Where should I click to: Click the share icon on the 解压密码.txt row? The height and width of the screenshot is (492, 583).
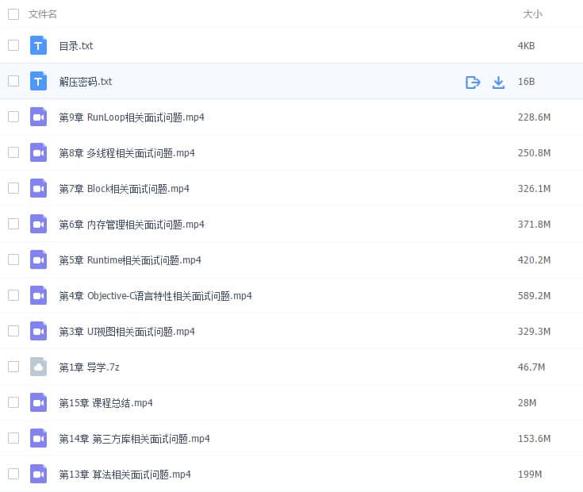473,83
